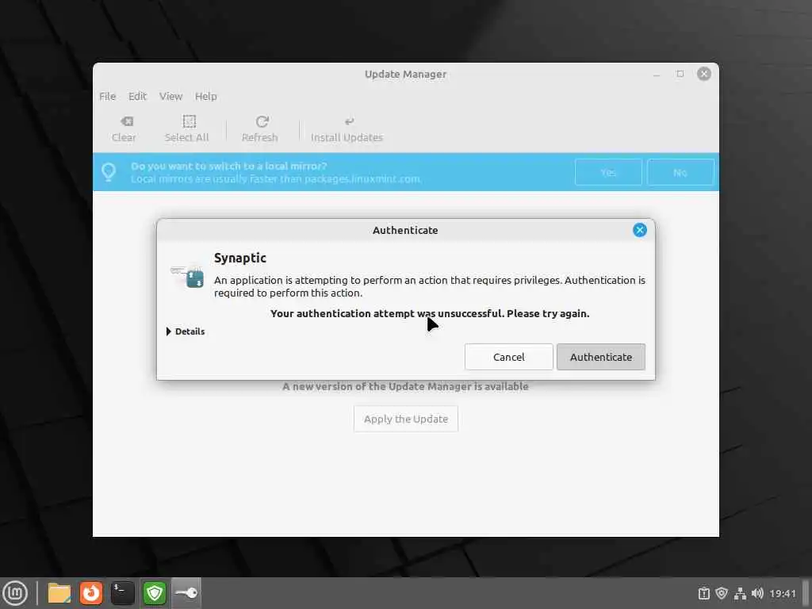Cancel the authentication dialog
The width and height of the screenshot is (812, 609).
click(508, 357)
